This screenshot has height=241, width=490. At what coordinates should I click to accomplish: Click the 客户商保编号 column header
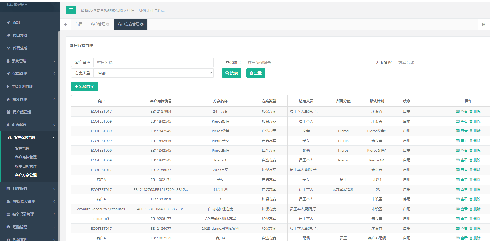[161, 101]
